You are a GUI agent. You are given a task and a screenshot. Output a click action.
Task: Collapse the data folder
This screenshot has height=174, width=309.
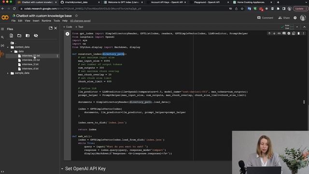point(12,52)
